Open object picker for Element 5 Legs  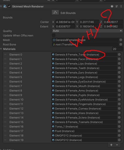click(x=119, y=77)
